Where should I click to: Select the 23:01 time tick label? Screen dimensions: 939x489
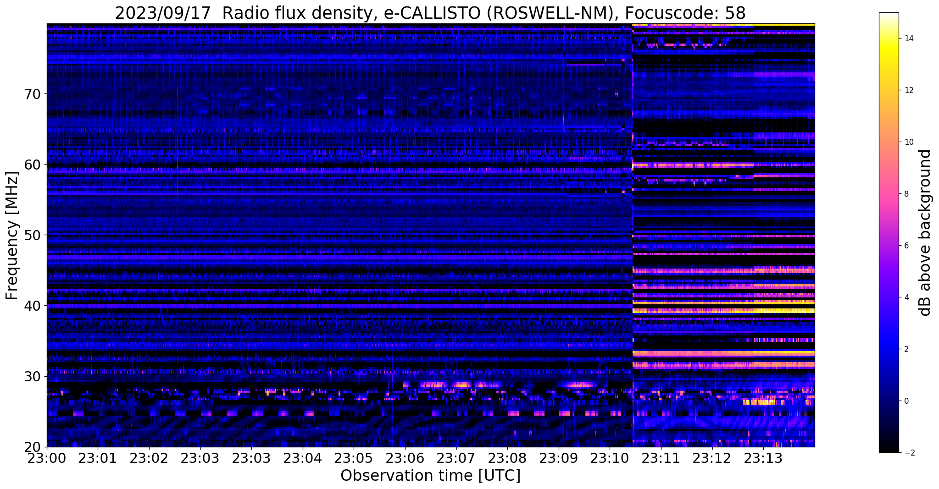pos(98,458)
